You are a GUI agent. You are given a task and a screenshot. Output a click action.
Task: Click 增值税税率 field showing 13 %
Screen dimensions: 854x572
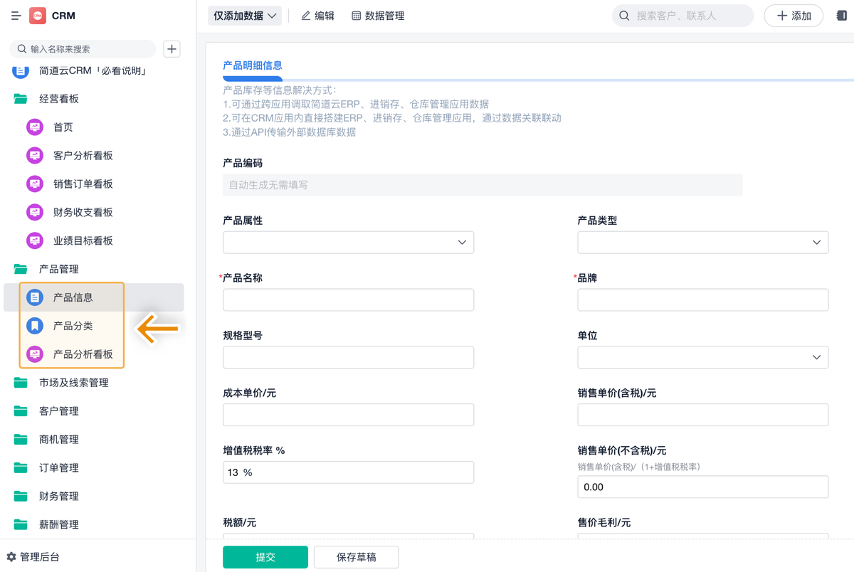[348, 472]
